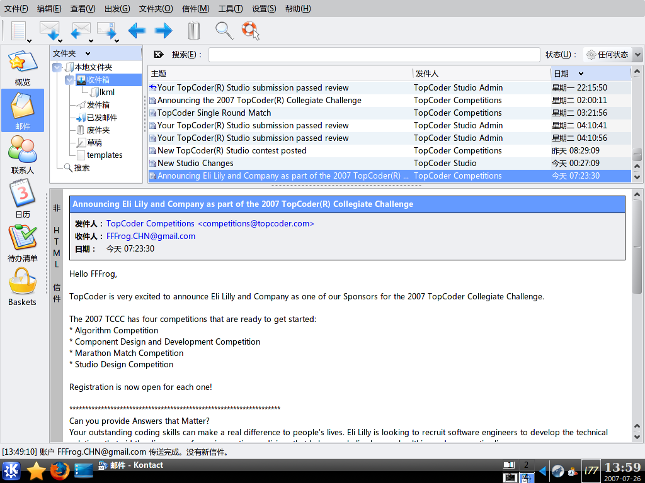The height and width of the screenshot is (483, 645).
Task: Open dropdown arrow beside check mail icon
Action: (x=60, y=41)
